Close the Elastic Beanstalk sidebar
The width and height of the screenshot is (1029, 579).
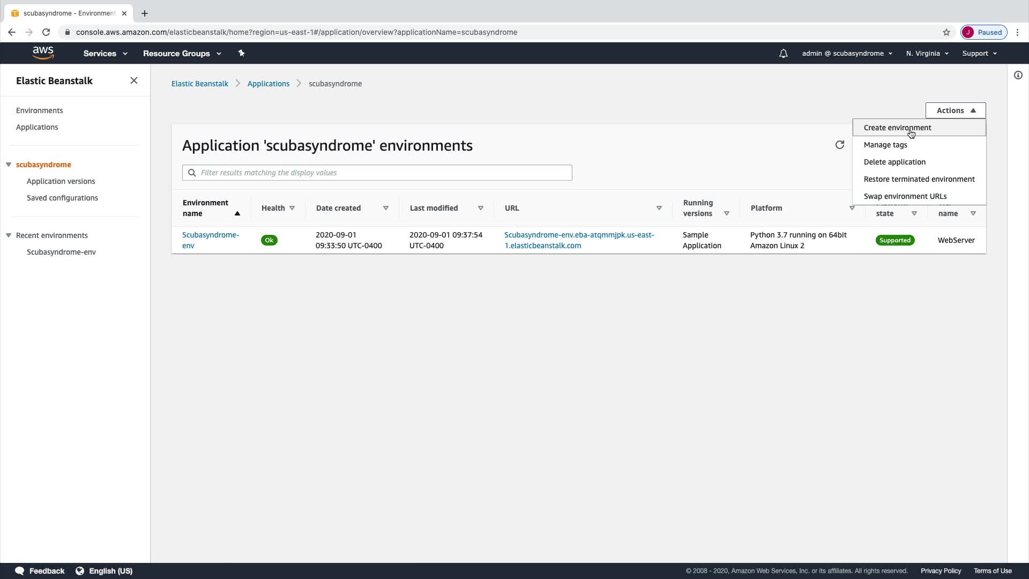tap(134, 80)
